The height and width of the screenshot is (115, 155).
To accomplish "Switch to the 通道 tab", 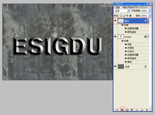I will click(125, 7).
